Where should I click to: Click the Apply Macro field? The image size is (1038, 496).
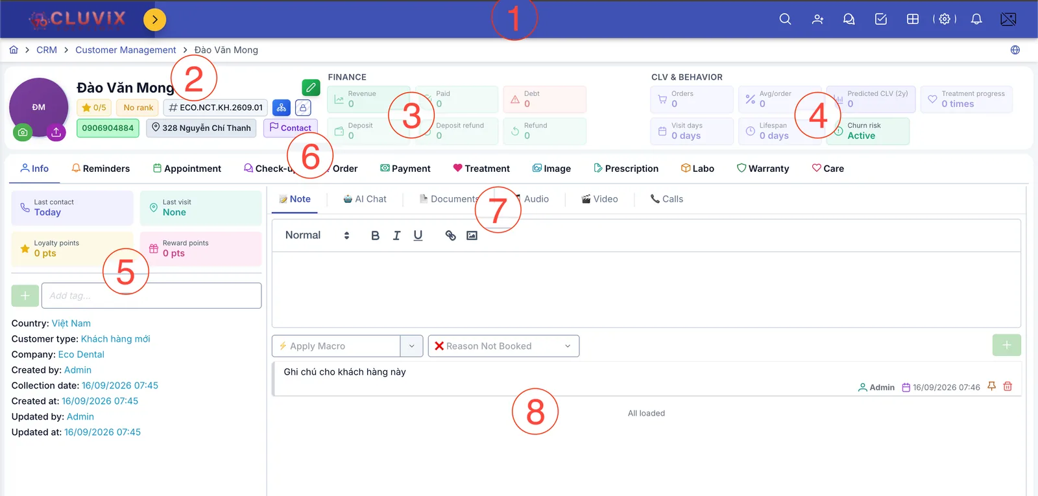point(336,346)
